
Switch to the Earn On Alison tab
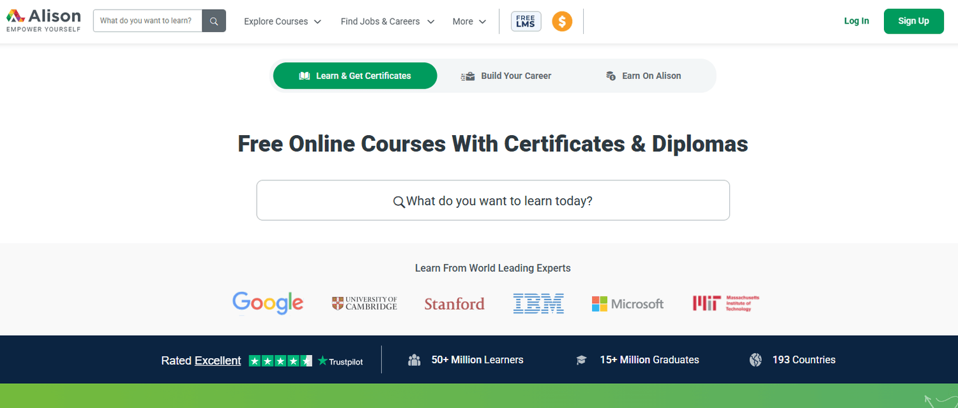pyautogui.click(x=643, y=76)
